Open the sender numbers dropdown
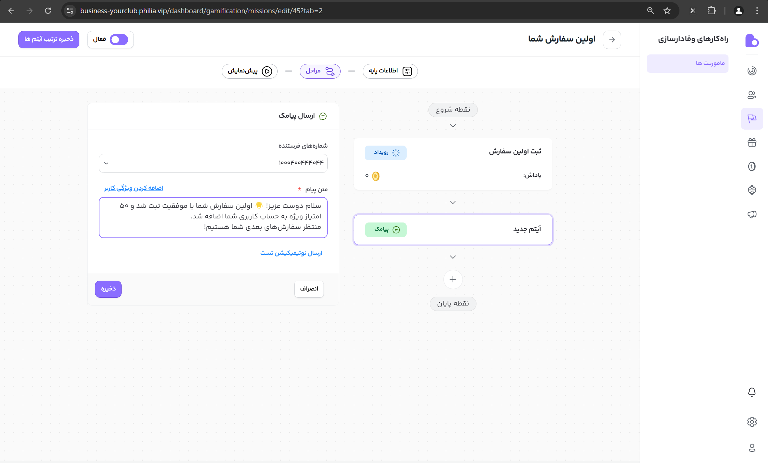 click(213, 163)
